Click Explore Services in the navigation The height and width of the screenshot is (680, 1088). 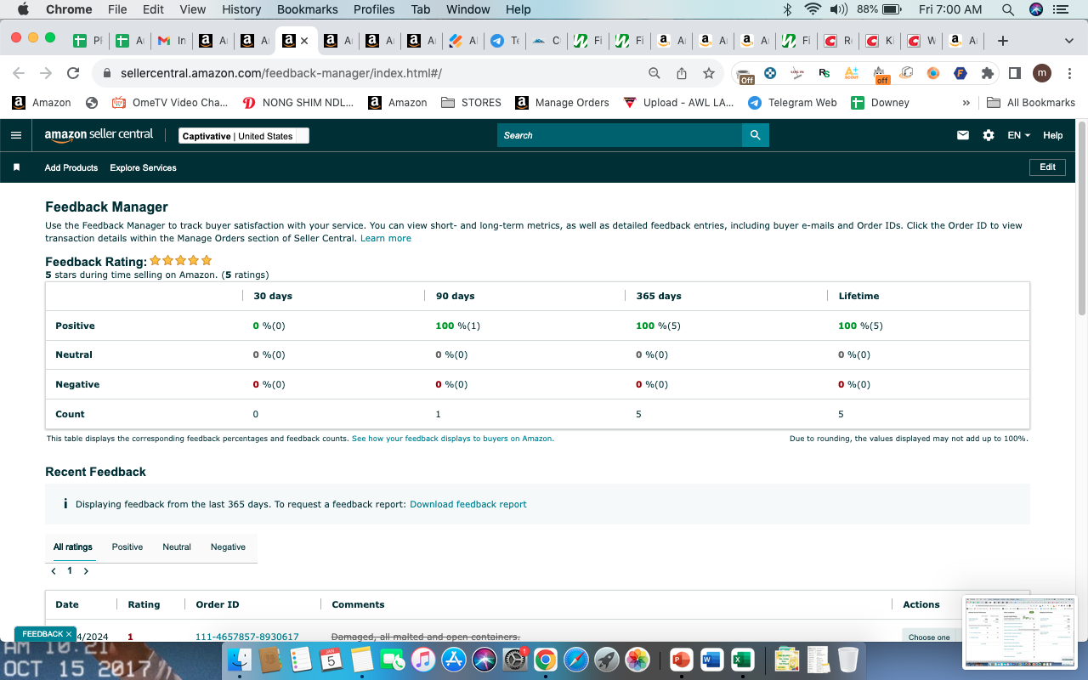143,167
